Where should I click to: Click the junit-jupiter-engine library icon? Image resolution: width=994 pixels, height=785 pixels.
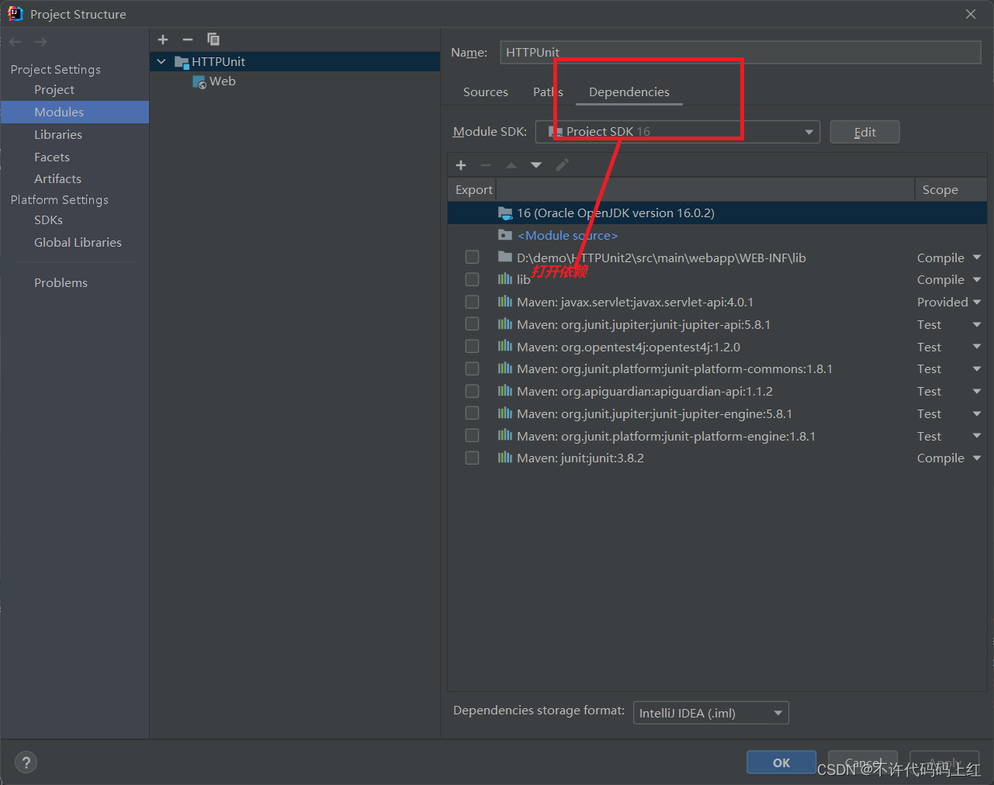tap(505, 413)
